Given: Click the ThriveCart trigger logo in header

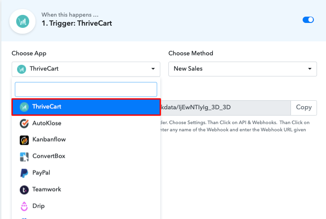Looking at the screenshot, I should (x=22, y=22).
